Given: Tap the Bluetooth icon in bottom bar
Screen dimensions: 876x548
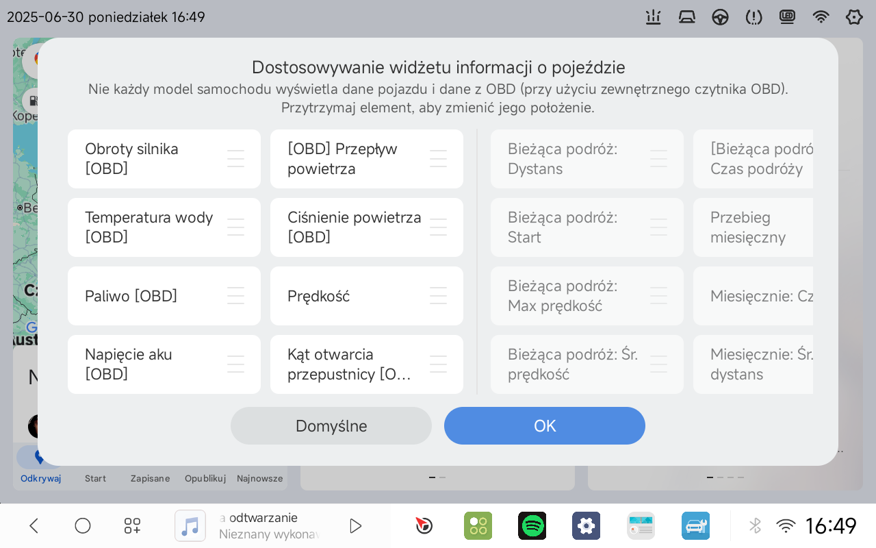Looking at the screenshot, I should [755, 526].
